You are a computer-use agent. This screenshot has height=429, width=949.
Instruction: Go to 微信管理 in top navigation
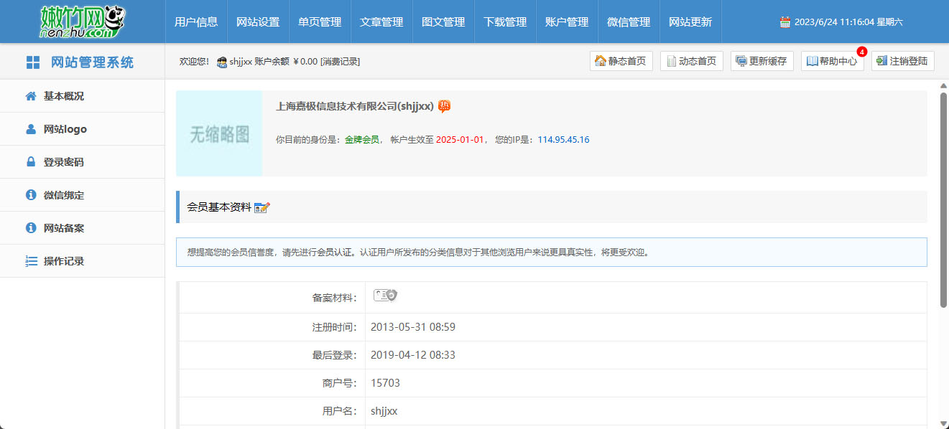(x=629, y=22)
